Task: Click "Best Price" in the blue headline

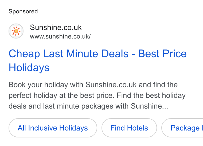Action: click(x=162, y=54)
